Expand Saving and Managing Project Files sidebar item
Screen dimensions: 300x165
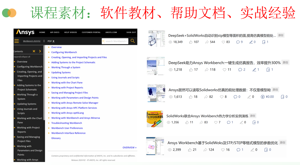(15, 137)
